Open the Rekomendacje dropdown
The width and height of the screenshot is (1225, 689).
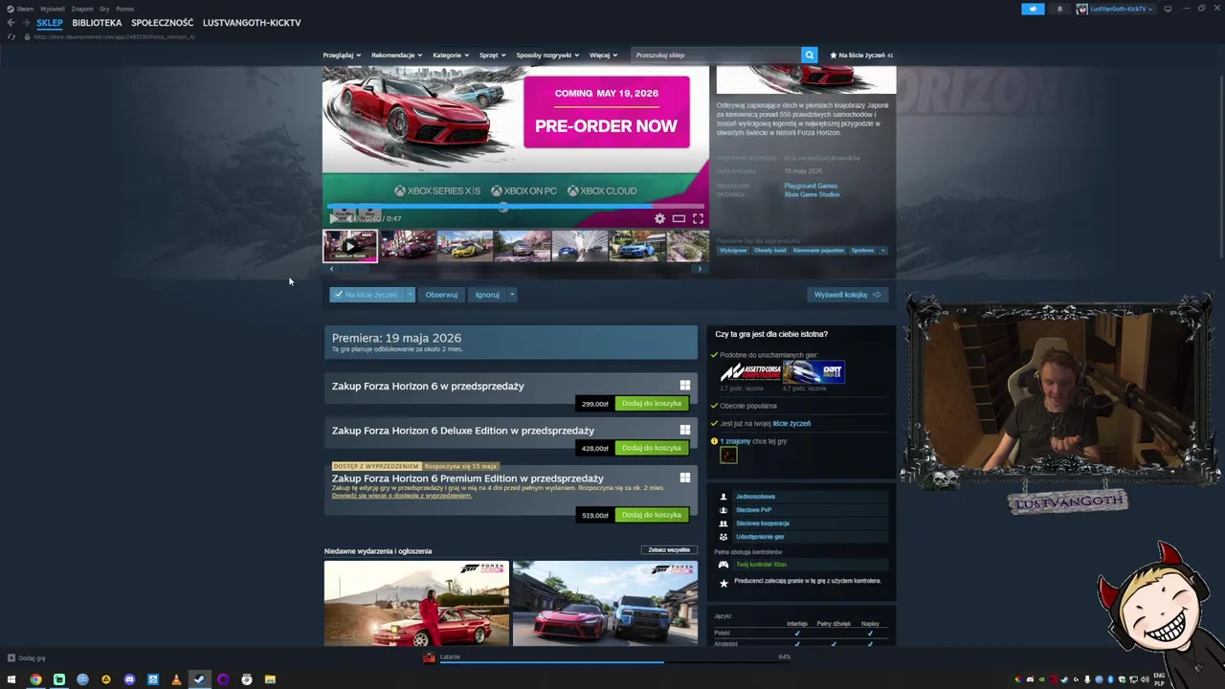[x=396, y=55]
